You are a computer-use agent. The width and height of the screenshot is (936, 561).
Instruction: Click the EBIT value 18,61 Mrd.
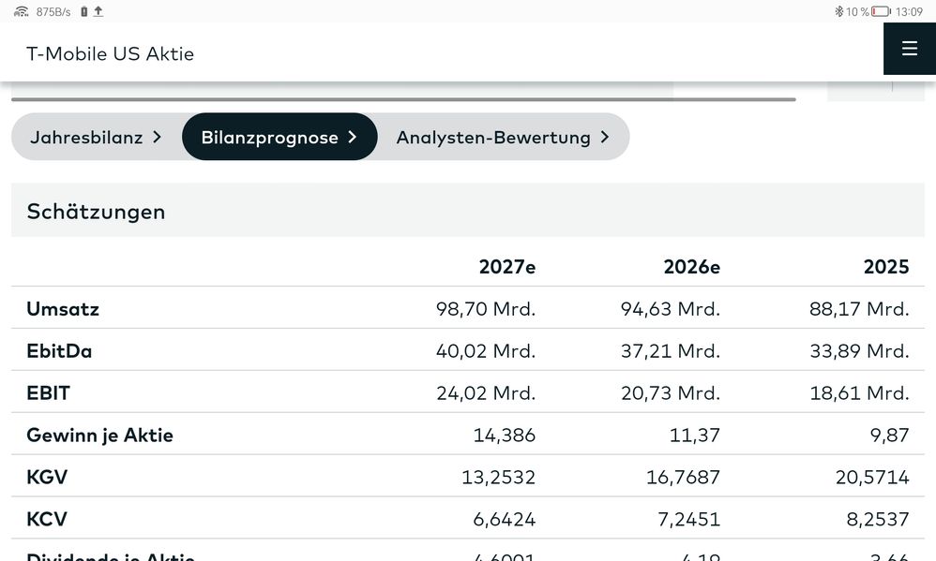860,392
